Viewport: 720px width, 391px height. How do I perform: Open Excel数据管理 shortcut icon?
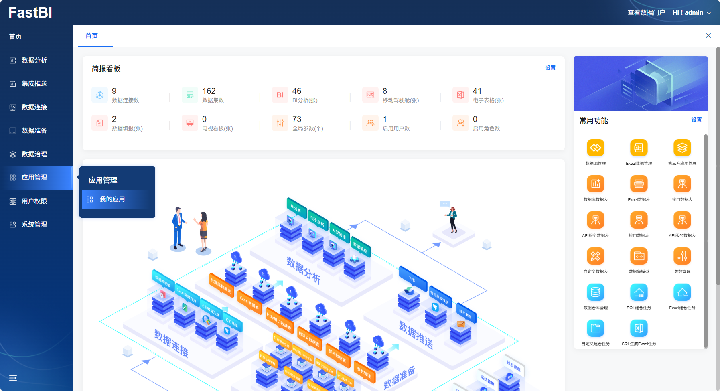639,148
